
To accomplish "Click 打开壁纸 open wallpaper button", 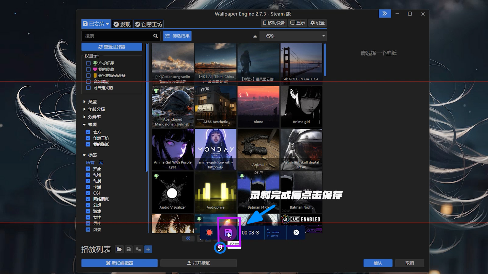I will point(199,263).
